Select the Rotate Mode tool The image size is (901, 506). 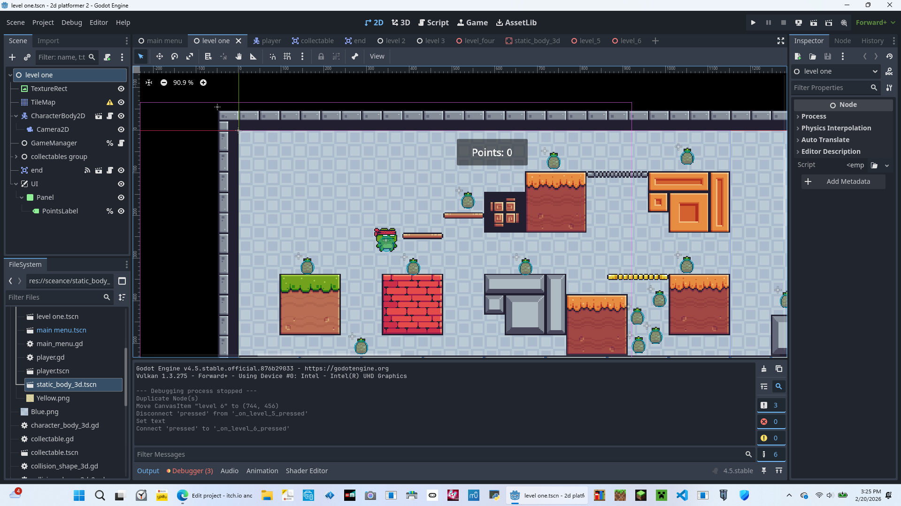(x=175, y=56)
